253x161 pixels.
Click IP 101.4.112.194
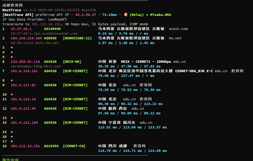24,122
